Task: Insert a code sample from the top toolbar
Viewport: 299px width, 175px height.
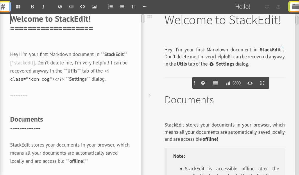Action: (83, 7)
